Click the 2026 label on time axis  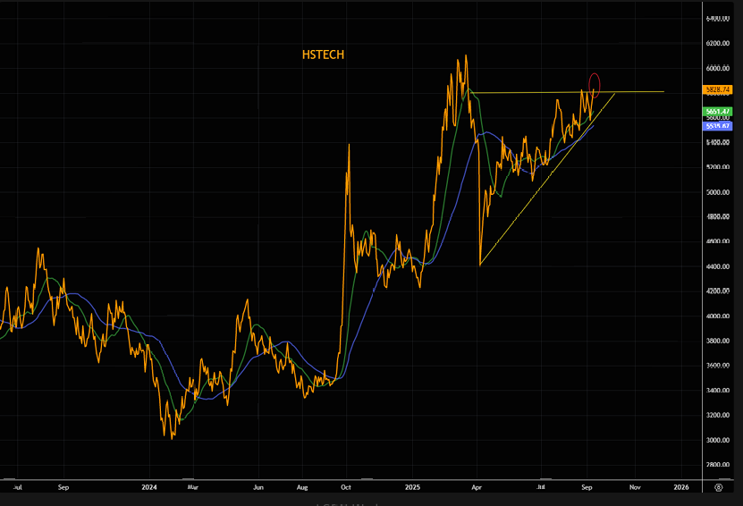click(x=680, y=488)
